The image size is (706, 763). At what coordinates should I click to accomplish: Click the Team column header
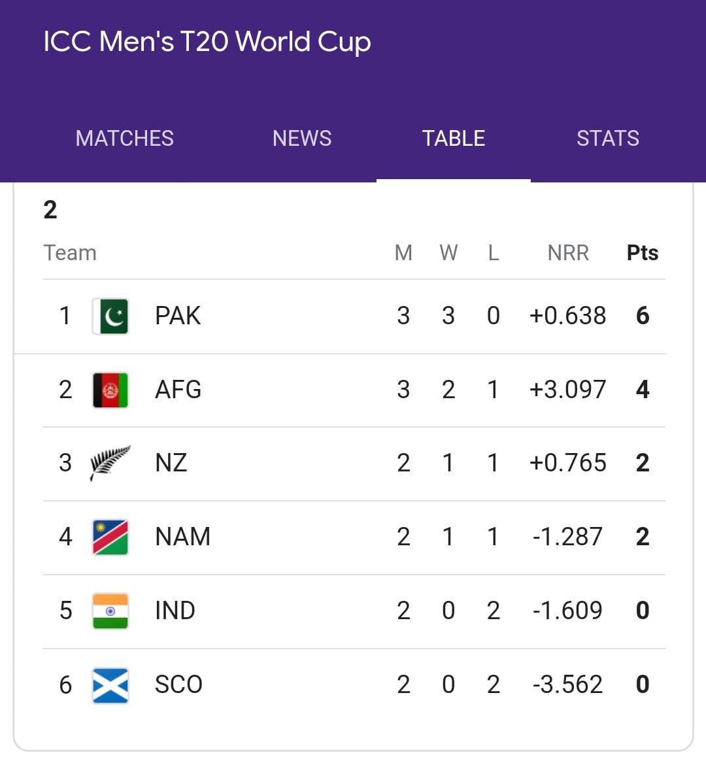[70, 253]
